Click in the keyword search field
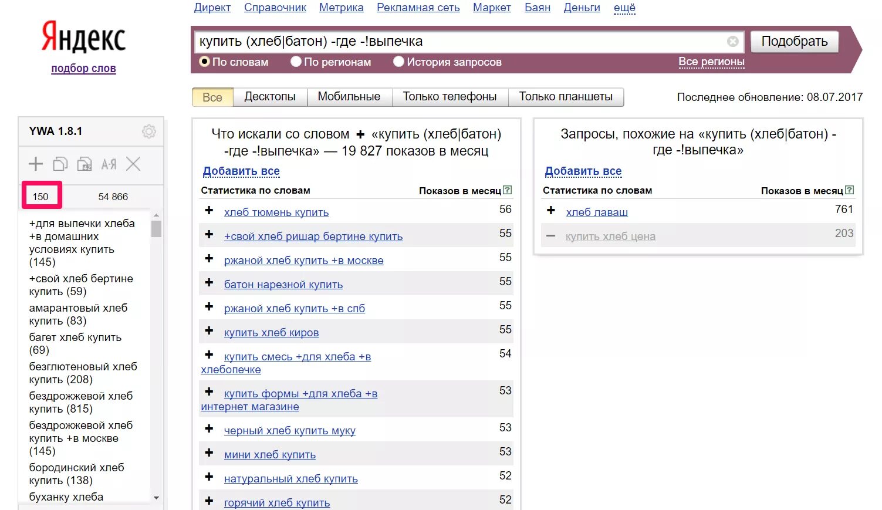The width and height of the screenshot is (882, 510). [x=458, y=42]
